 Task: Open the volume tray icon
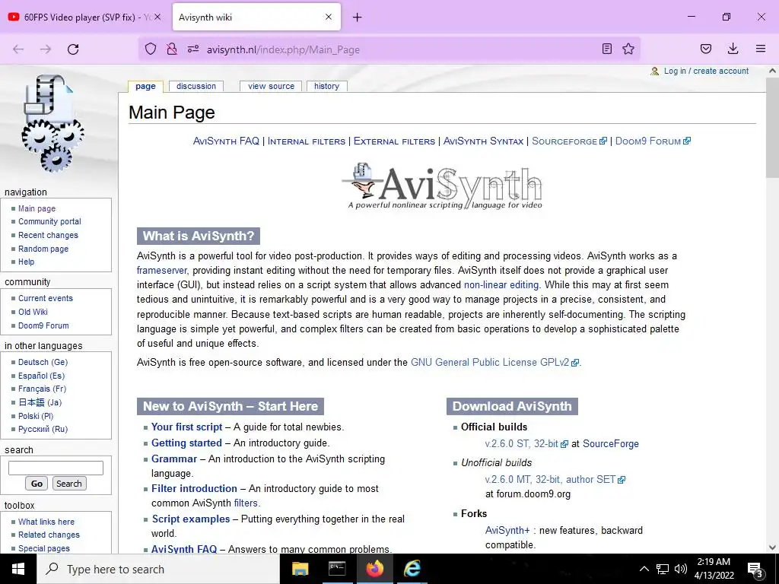coord(681,569)
